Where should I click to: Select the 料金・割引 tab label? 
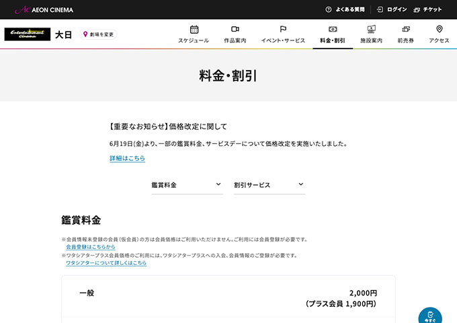(333, 40)
